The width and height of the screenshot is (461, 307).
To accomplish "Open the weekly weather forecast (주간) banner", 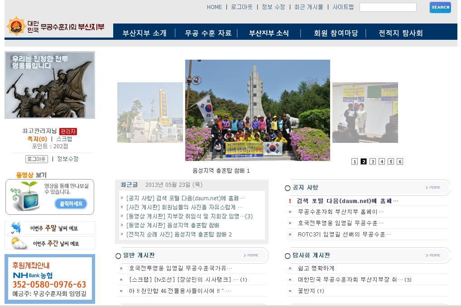I will coord(50,243).
